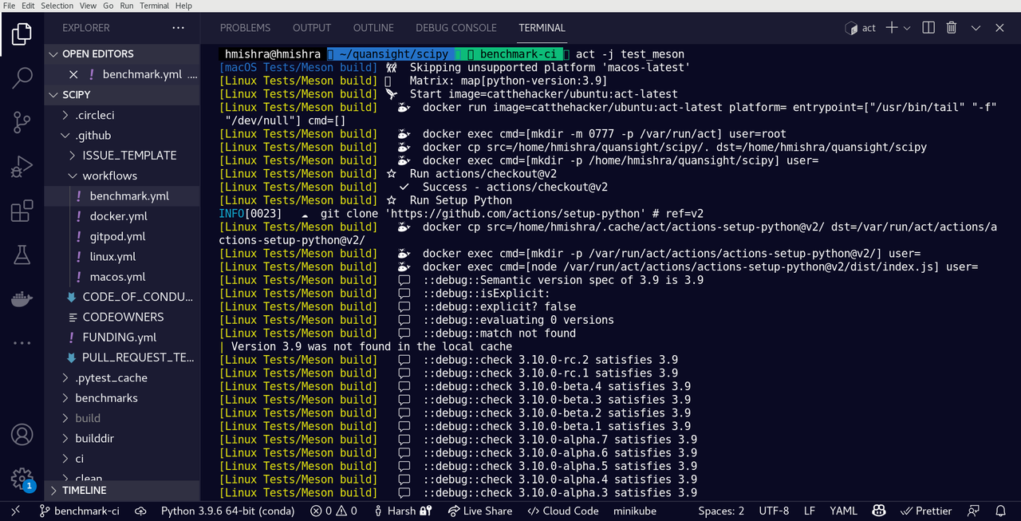Open notifications bell
The image size is (1021, 521).
1000,511
